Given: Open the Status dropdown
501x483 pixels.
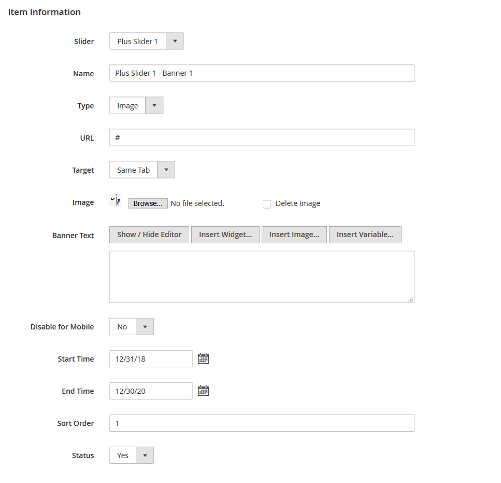Looking at the screenshot, I should tap(132, 455).
